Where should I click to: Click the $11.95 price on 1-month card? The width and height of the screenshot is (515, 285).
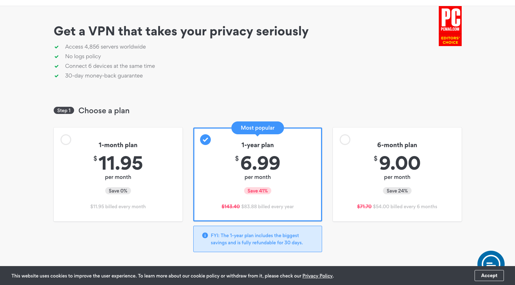[118, 163]
